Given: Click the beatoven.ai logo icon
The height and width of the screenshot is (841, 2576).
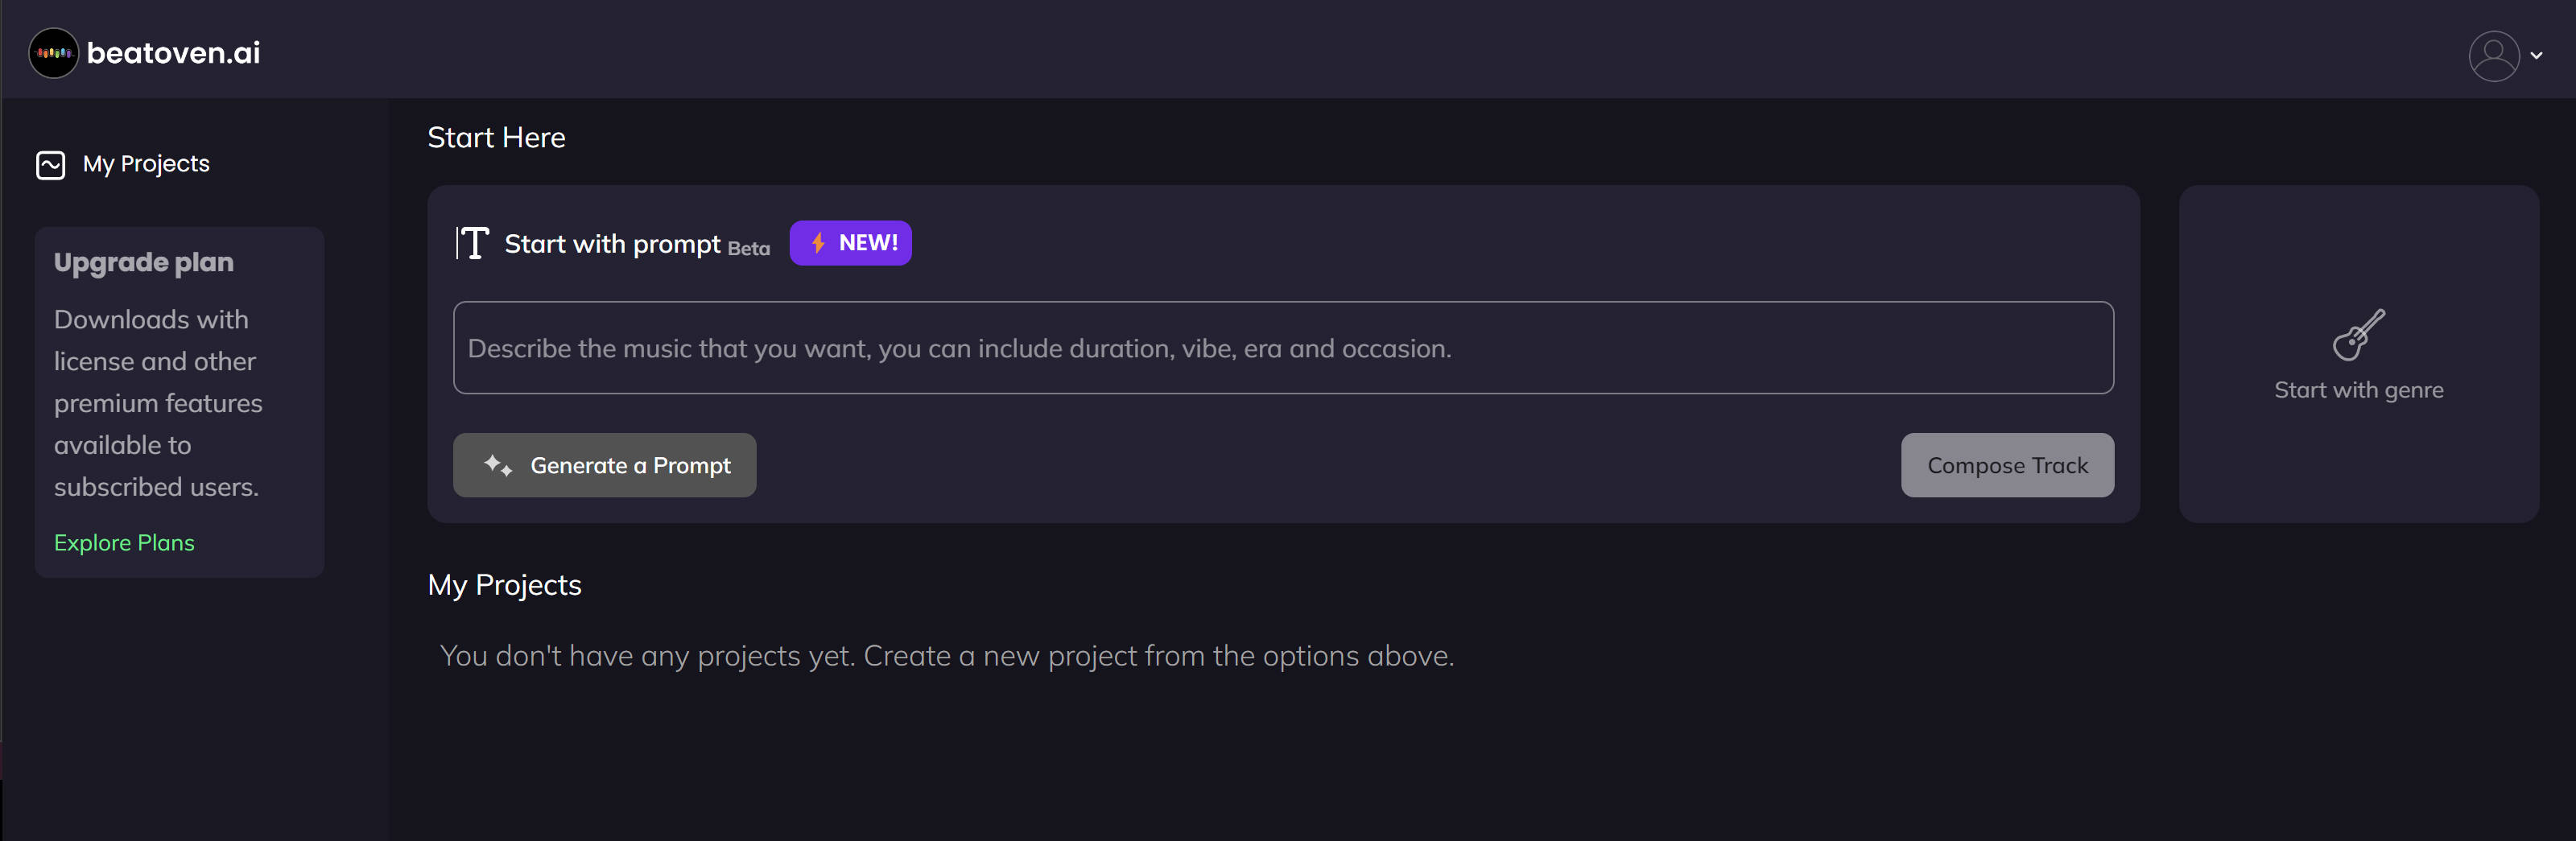Looking at the screenshot, I should [52, 53].
